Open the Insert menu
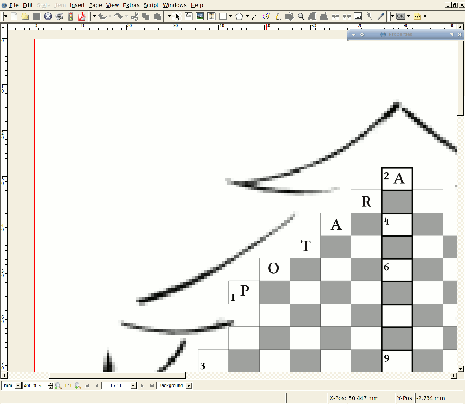 pyautogui.click(x=77, y=5)
